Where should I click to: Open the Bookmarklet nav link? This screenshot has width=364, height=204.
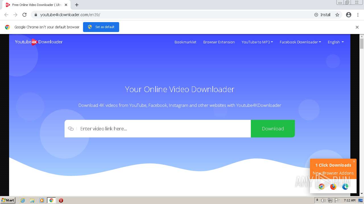pos(185,42)
